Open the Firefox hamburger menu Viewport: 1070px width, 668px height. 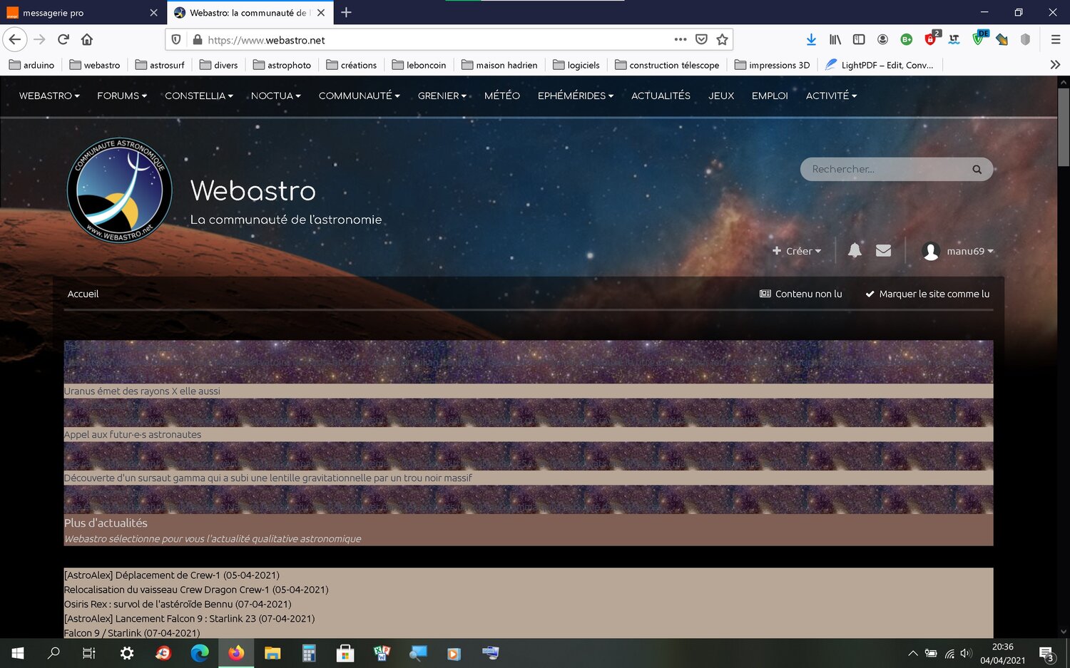1056,39
